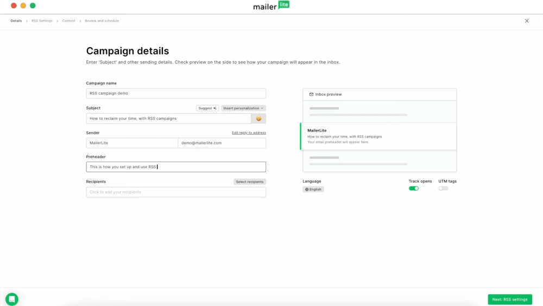Click the Suggest subject button
The height and width of the screenshot is (306, 543).
point(207,108)
